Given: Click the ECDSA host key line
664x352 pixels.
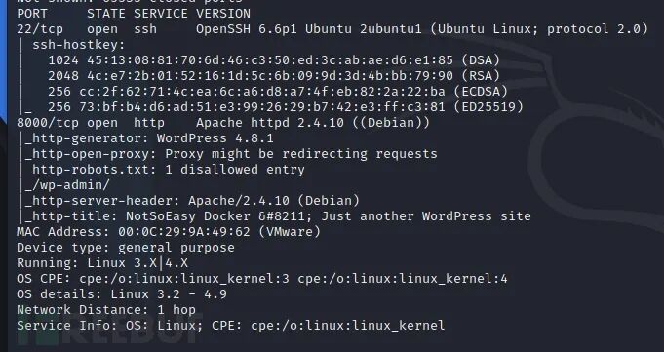Looking at the screenshot, I should 277,92.
